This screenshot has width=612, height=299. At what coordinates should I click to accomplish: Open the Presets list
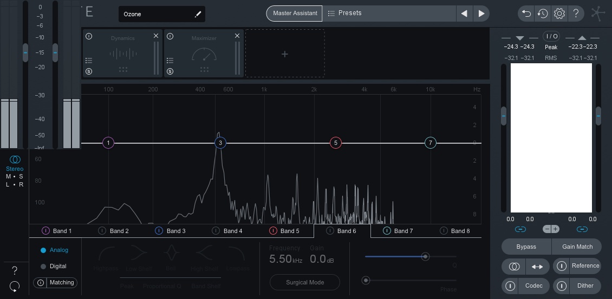click(x=389, y=14)
